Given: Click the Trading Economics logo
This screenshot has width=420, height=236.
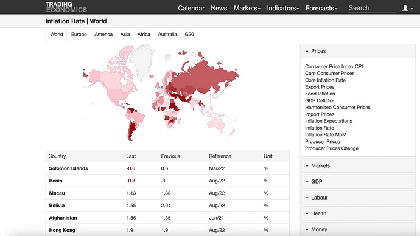Looking at the screenshot, I should pos(66,7).
